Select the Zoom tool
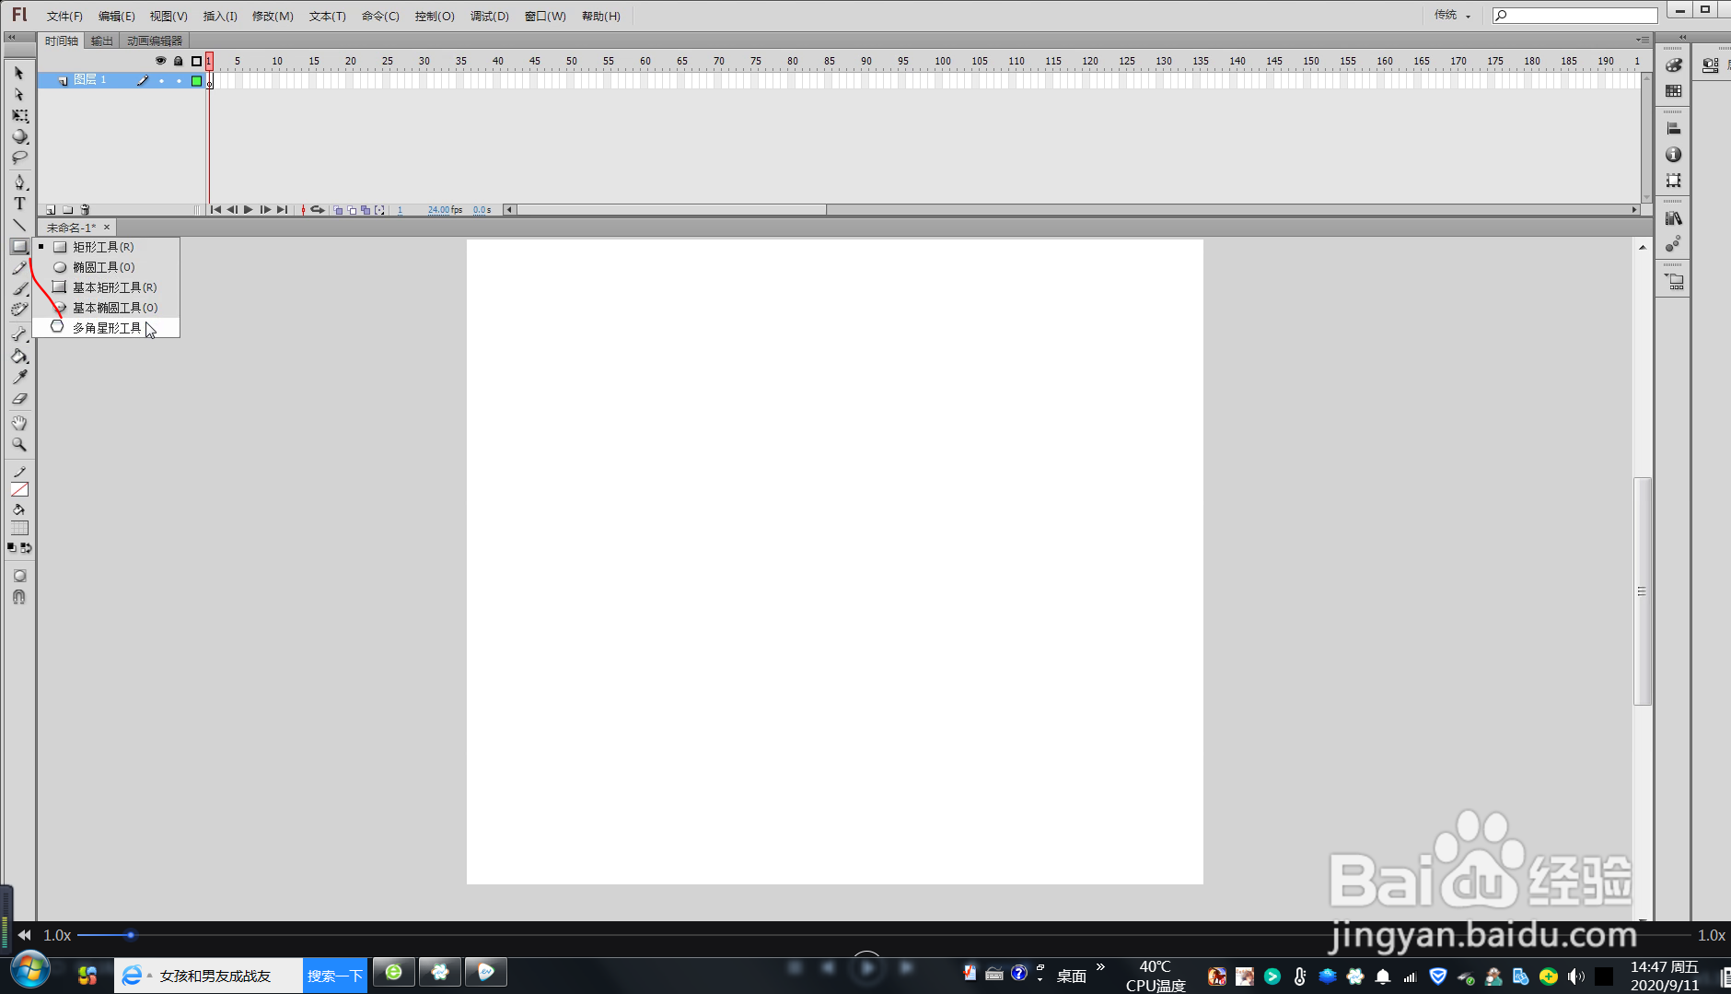Screen dimensions: 1731x994 19,445
